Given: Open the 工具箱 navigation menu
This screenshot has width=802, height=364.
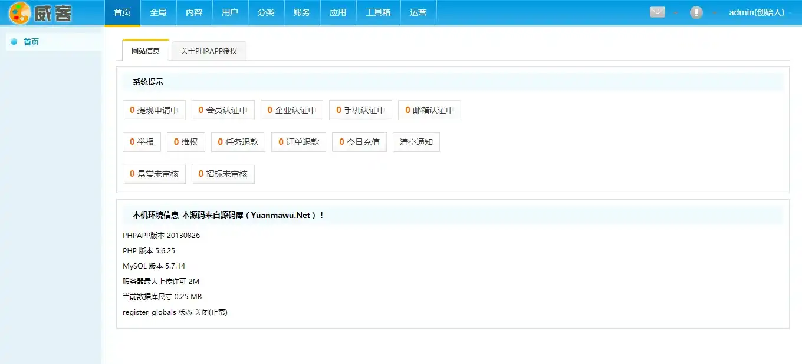Looking at the screenshot, I should coord(378,13).
